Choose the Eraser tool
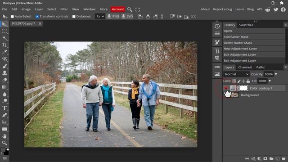This screenshot has width=288, height=162. click(4, 80)
